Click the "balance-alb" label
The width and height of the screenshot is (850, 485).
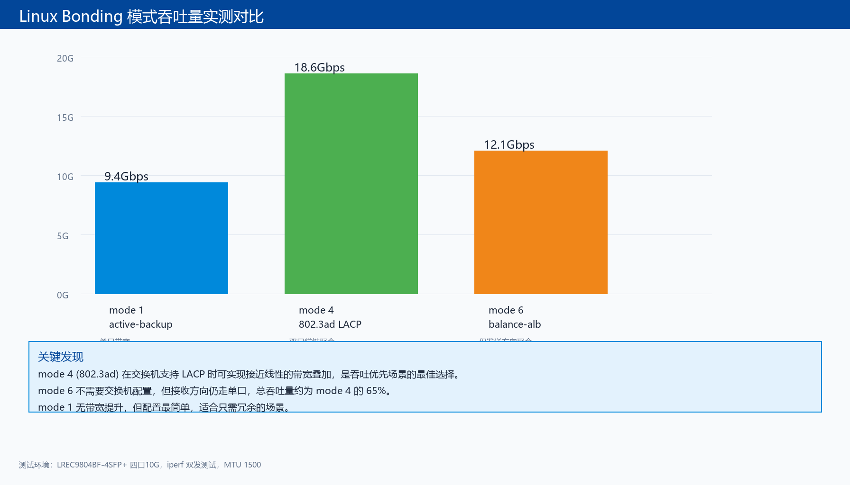[515, 324]
